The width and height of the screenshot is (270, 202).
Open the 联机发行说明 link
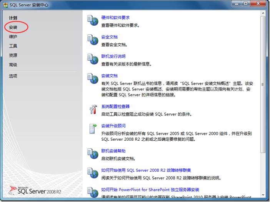(113, 56)
